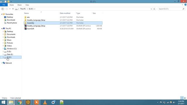Click the file name AssmSoft
The image size is (187, 105).
point(30,29)
